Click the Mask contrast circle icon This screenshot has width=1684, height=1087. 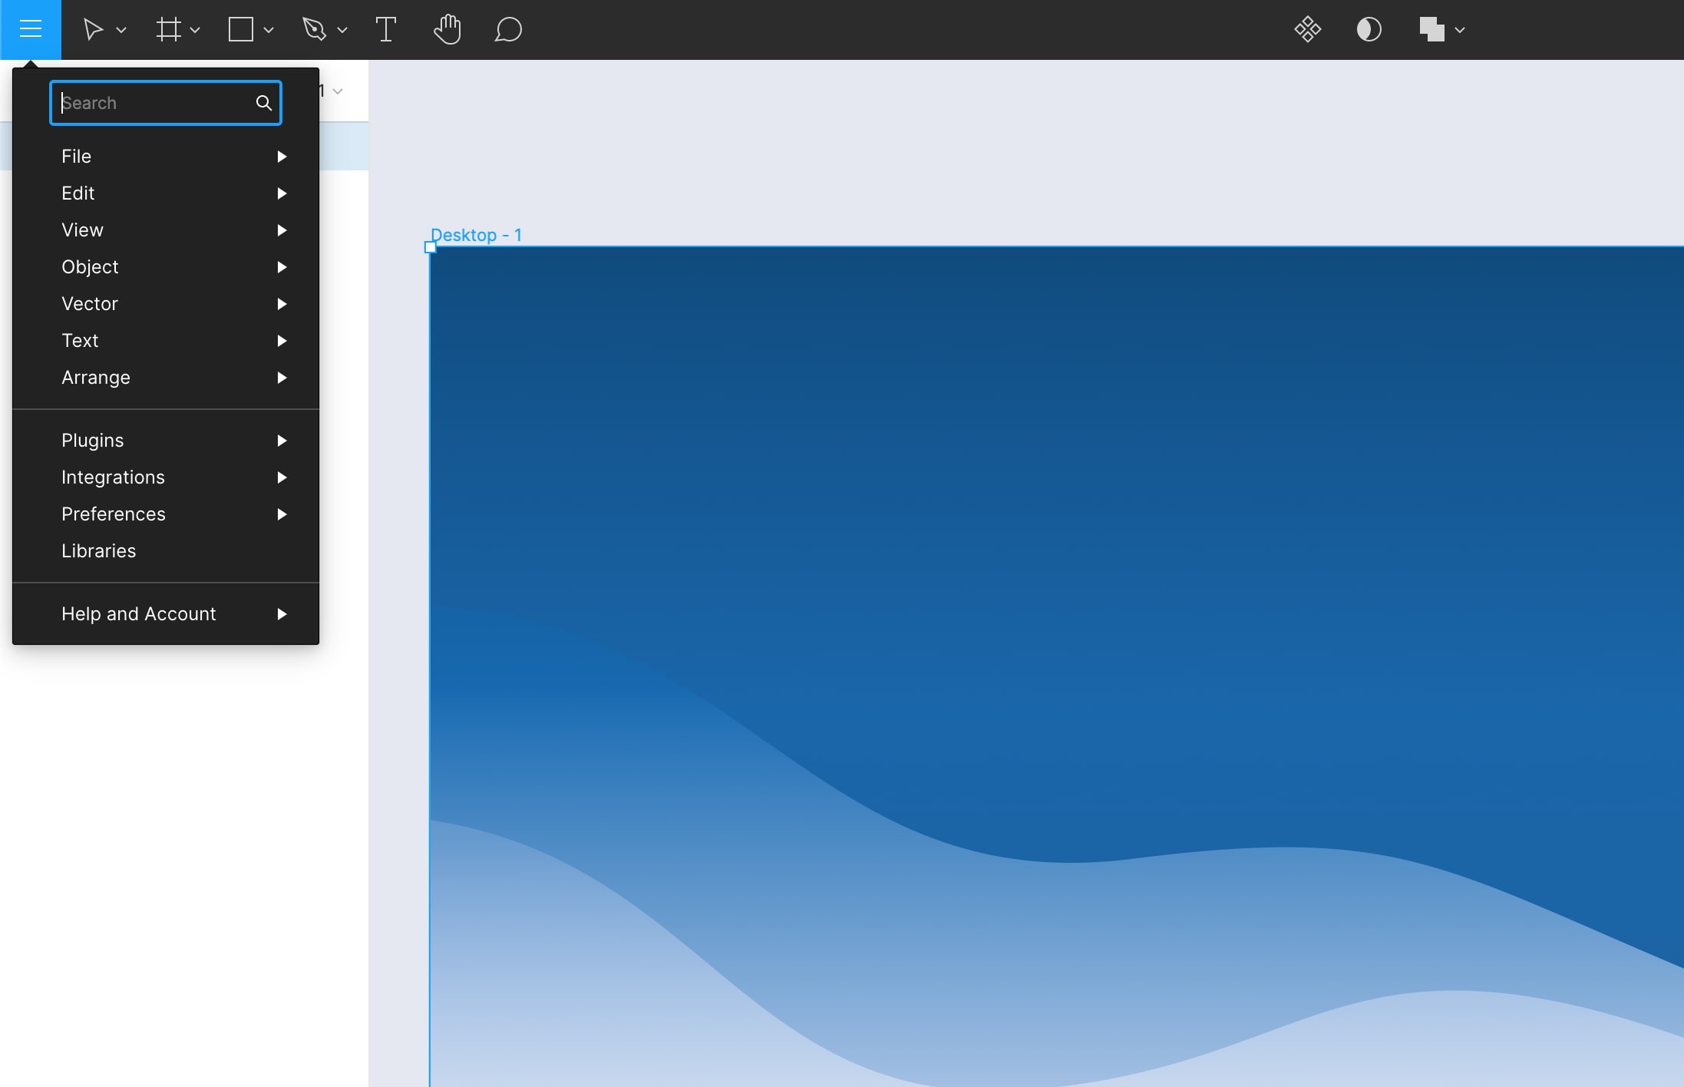pos(1369,30)
